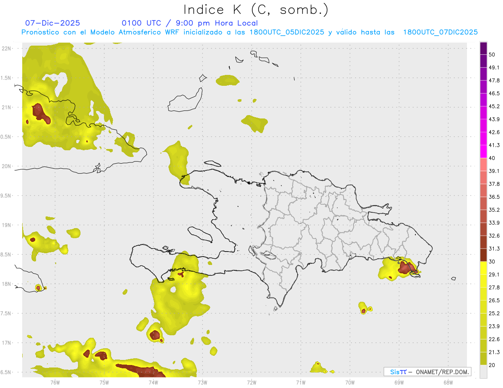The width and height of the screenshot is (503, 388).
Task: Click the colorbar value "36.5"
Action: tap(494, 197)
